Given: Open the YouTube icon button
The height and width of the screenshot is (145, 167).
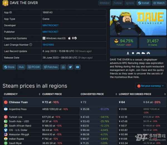Looking at the screenshot, I should (x=78, y=67).
